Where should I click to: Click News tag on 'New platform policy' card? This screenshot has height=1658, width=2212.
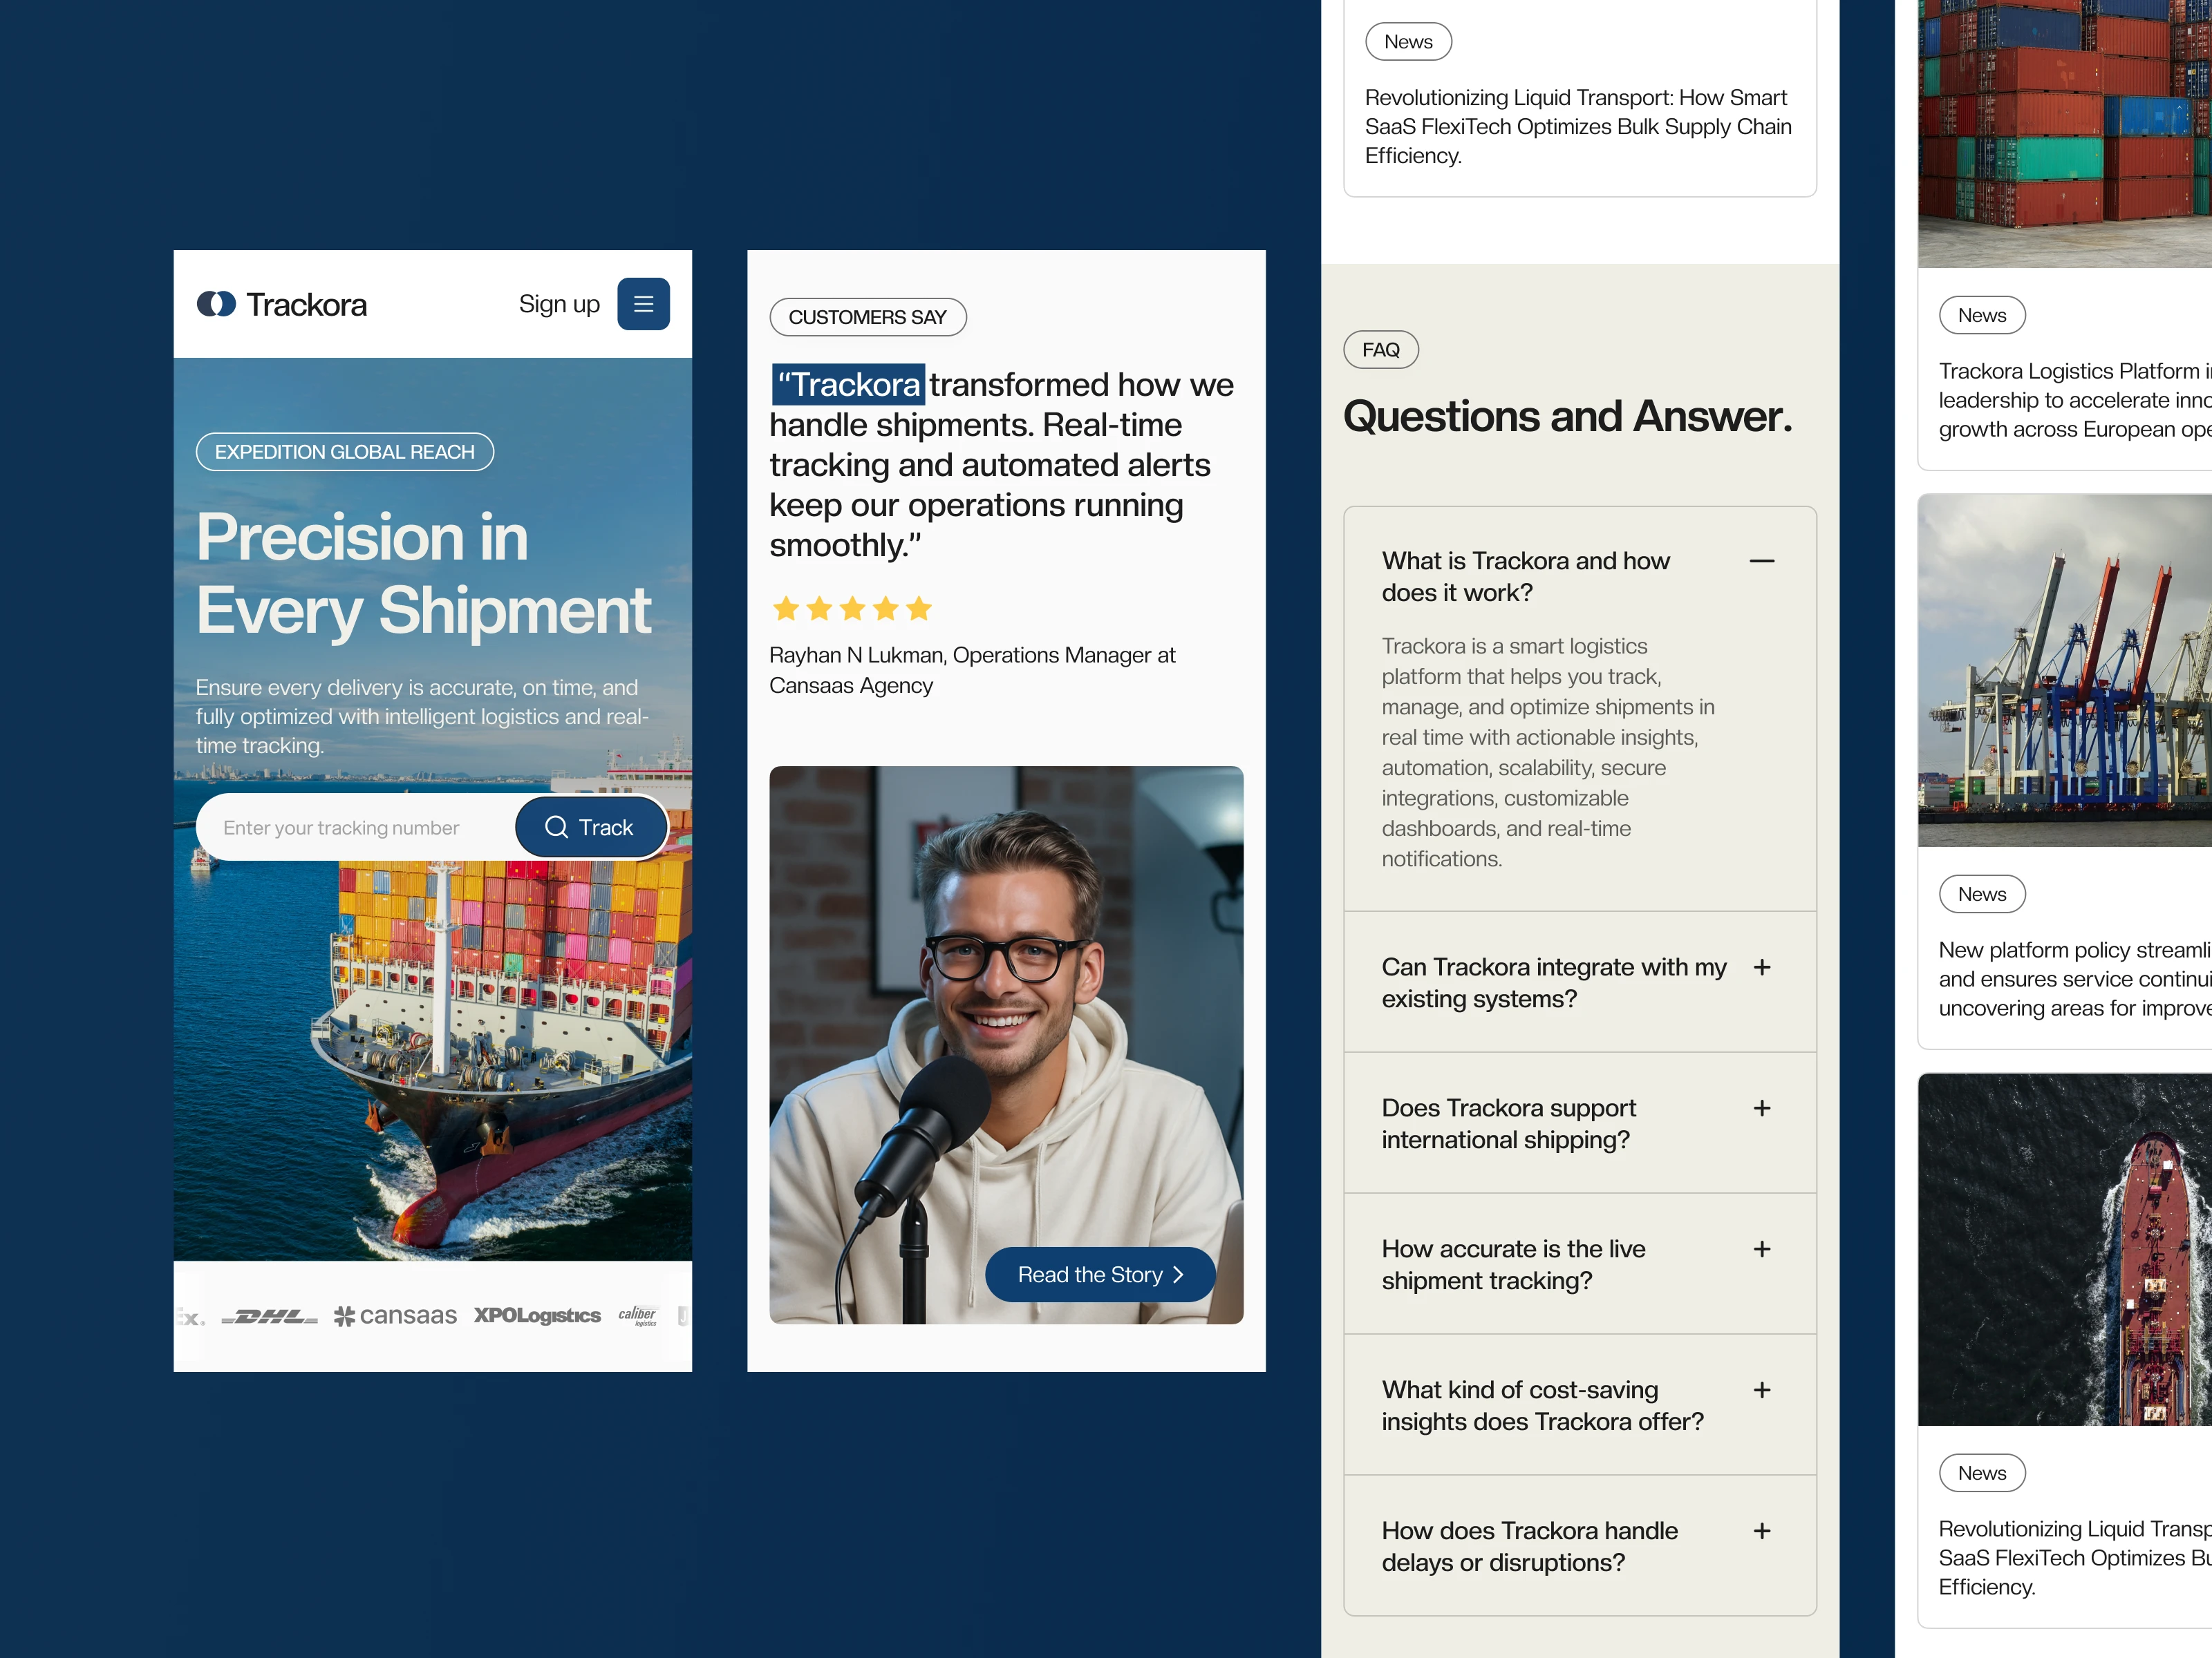pos(1982,895)
